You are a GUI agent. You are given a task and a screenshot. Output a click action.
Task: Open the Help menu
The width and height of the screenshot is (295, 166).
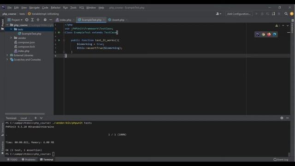(101, 8)
